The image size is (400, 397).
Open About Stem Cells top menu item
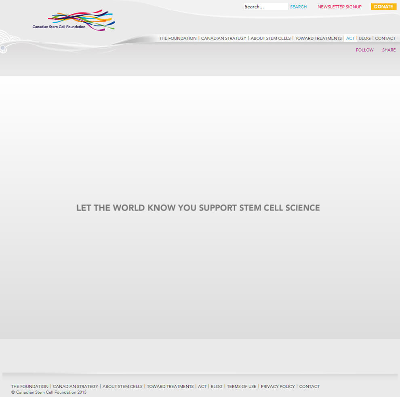pos(270,38)
